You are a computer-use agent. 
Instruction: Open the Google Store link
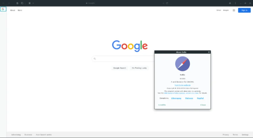20,10
